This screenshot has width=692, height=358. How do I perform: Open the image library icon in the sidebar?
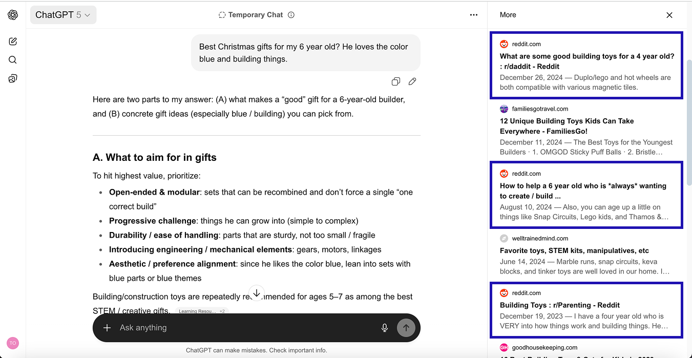[12, 78]
